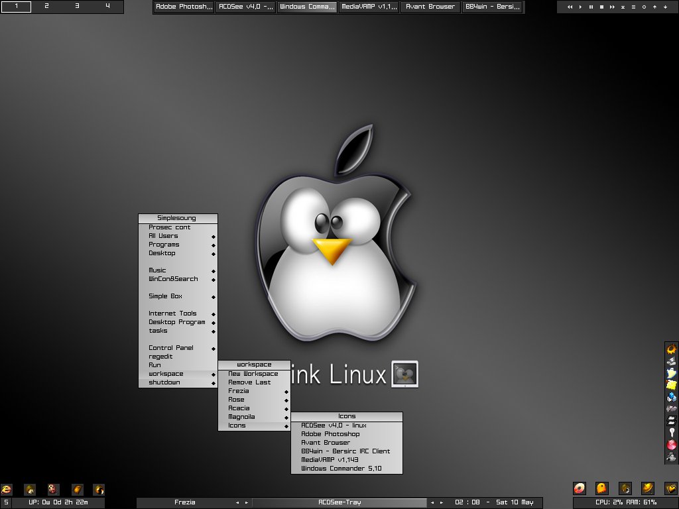The image size is (679, 509).
Task: Expand the WinCon&Search submenu
Action: coord(178,279)
